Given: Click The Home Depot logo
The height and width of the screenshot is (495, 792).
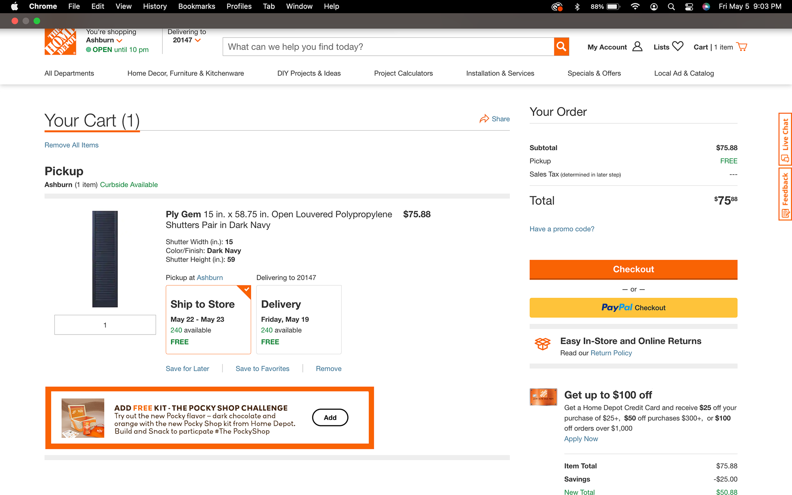Looking at the screenshot, I should 60,42.
